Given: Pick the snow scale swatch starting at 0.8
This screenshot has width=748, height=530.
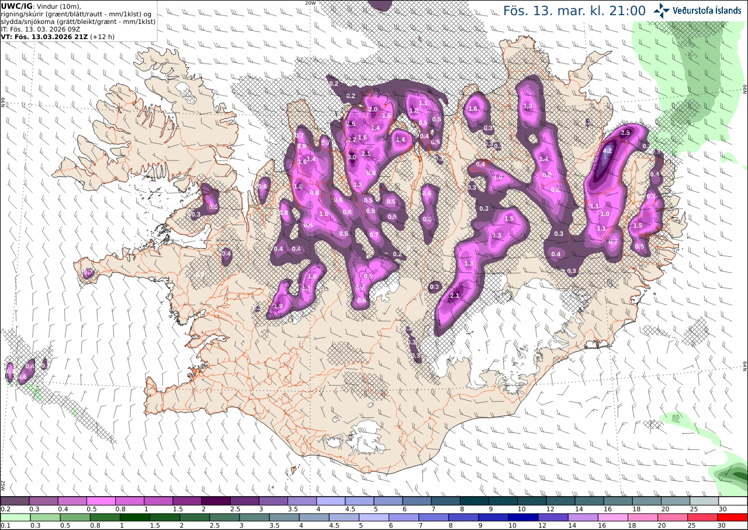Looking at the screenshot, I should pos(129,501).
